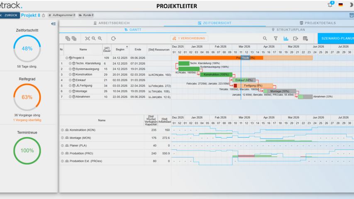The height and width of the screenshot is (199, 354).
Task: Expand the Systemauslegung row
Action: tap(70, 69)
